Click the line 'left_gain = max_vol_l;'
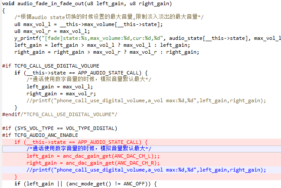Image resolution: width=281 pixels, height=188 pixels. [x=60, y=87]
